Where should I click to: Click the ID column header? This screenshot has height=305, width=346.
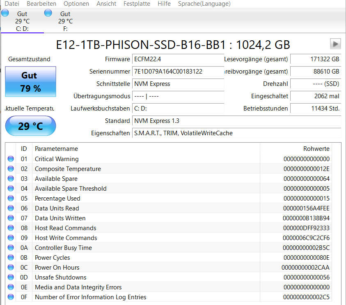[x=24, y=149]
